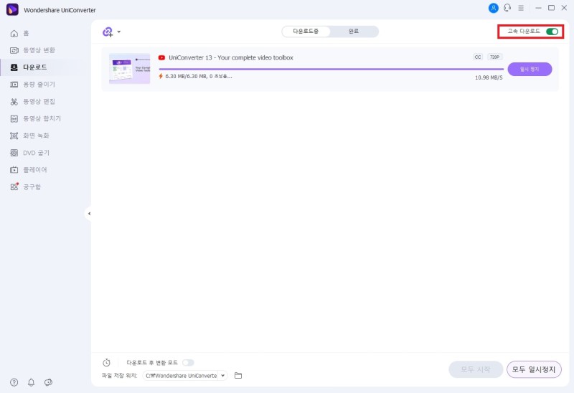Maximize the UniConverter window
574x393 pixels.
551,8
